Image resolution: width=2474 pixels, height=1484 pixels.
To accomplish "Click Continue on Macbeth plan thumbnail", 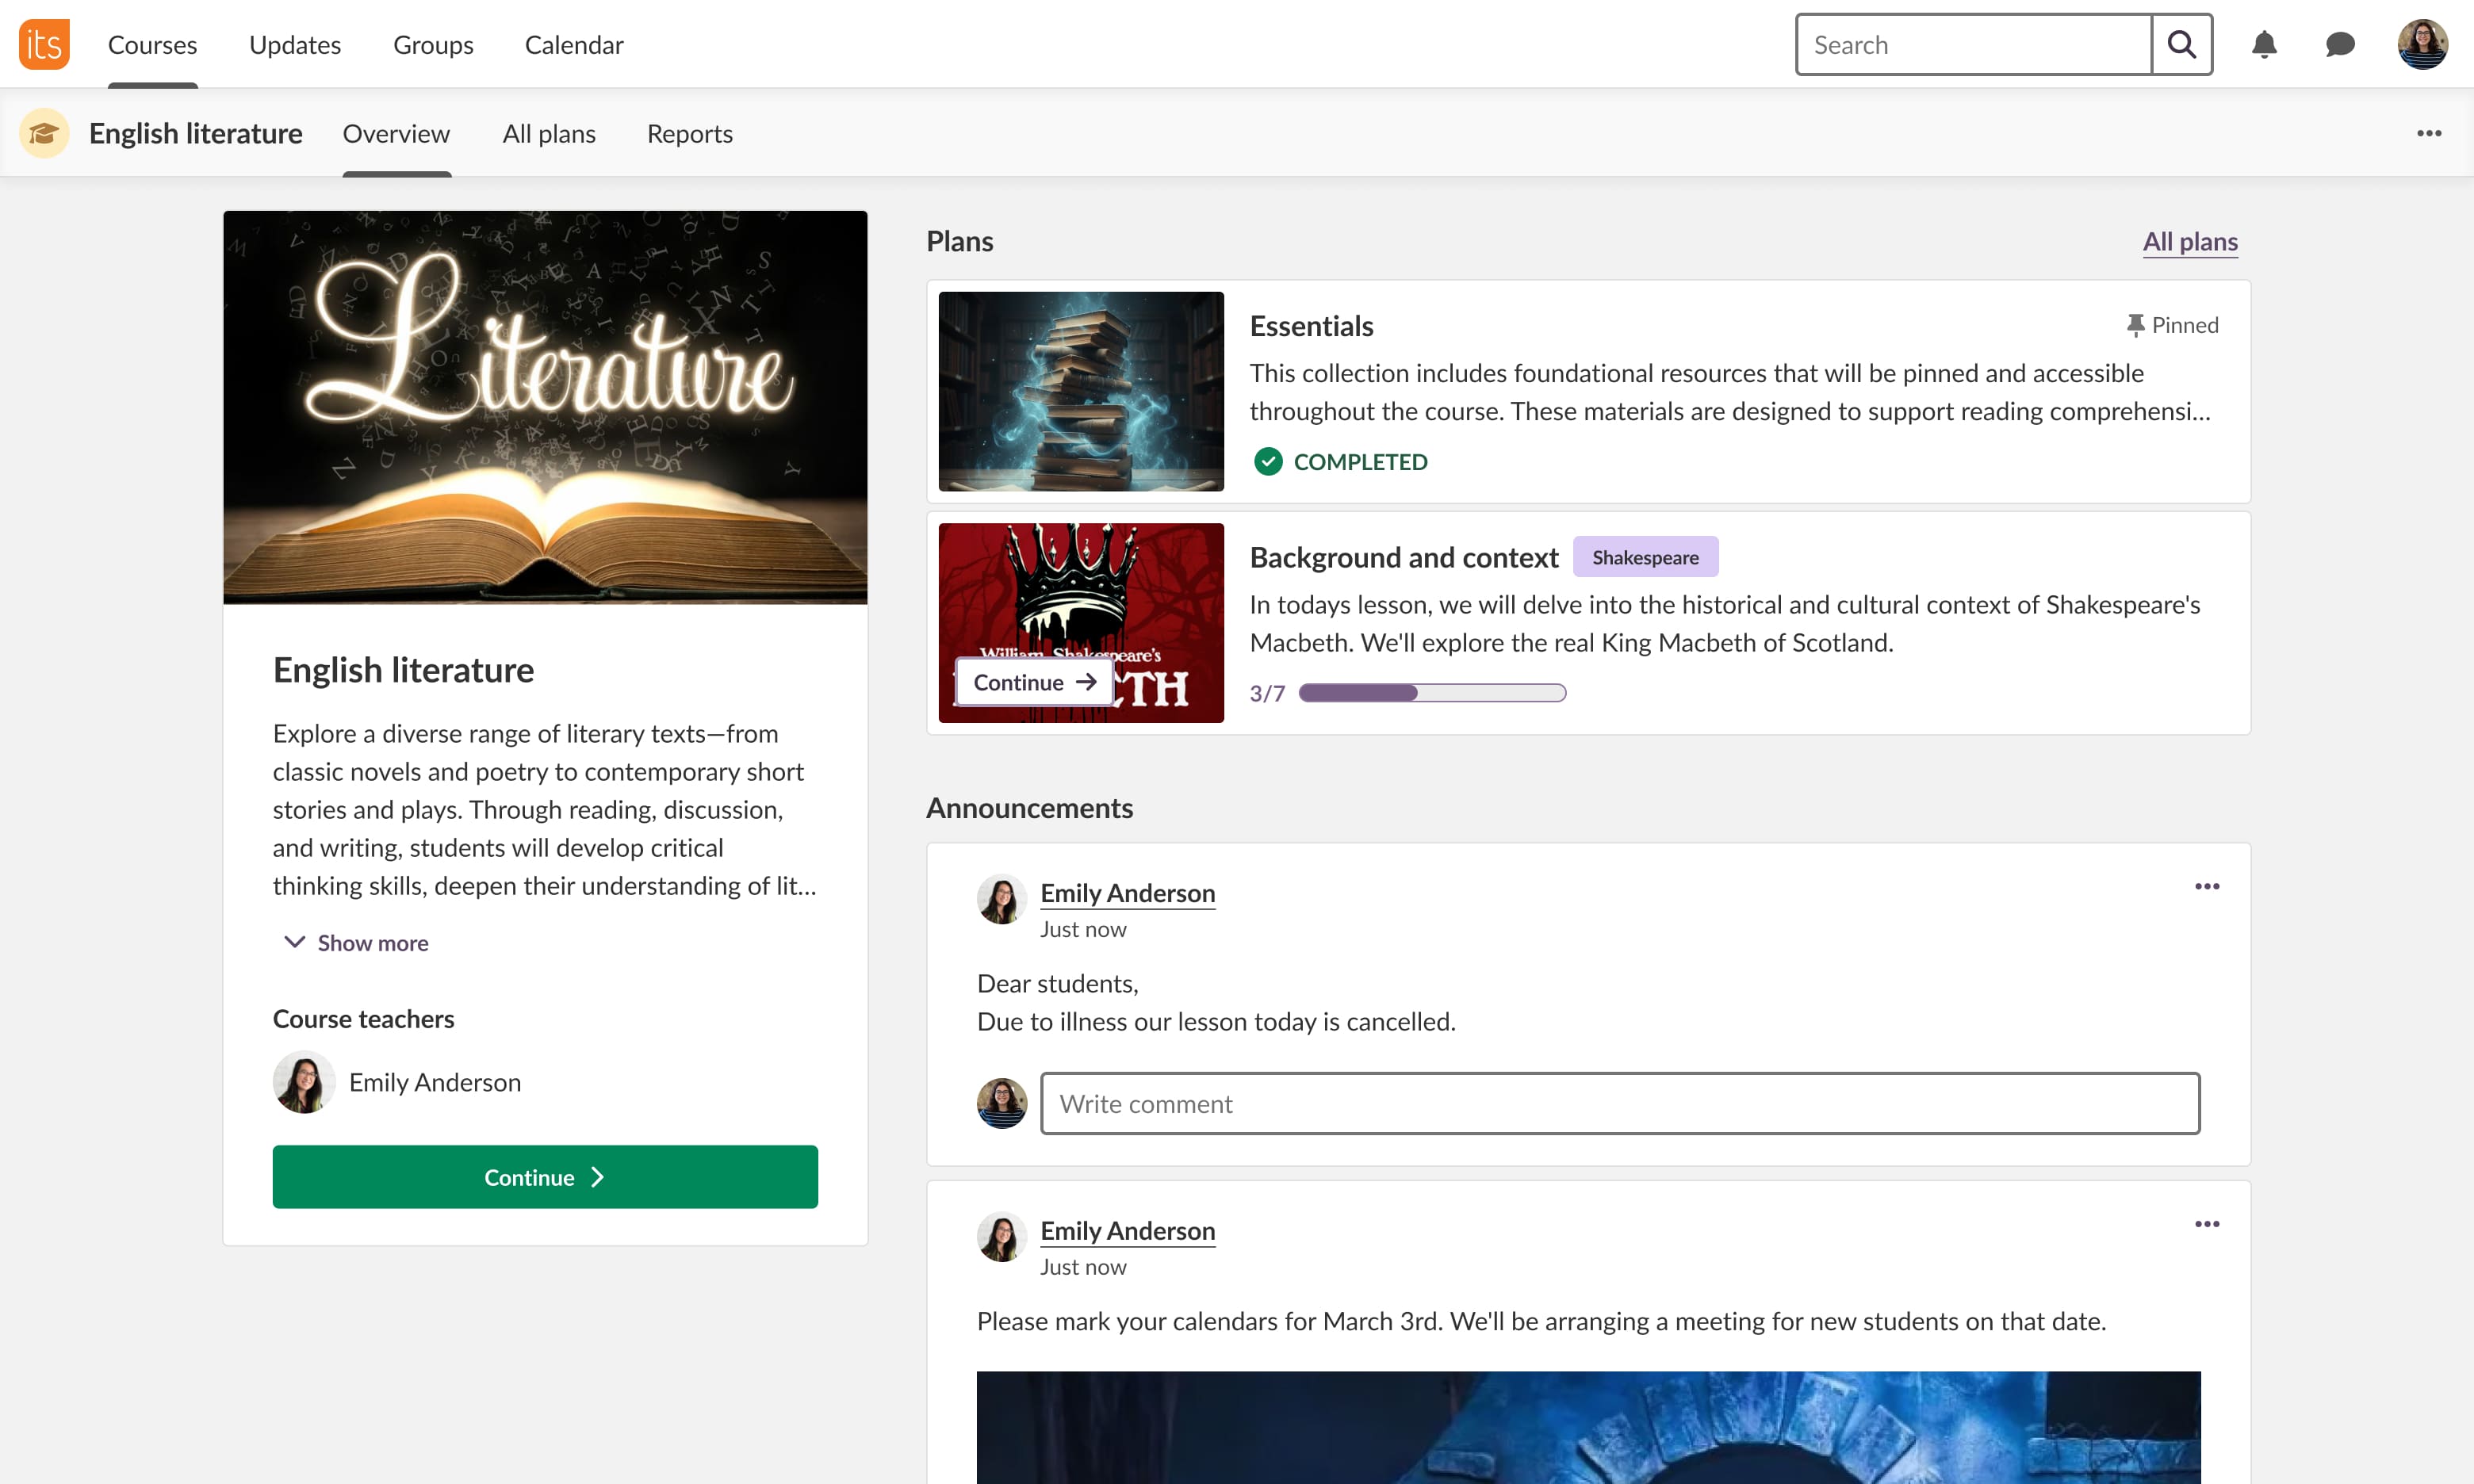I will (1034, 682).
